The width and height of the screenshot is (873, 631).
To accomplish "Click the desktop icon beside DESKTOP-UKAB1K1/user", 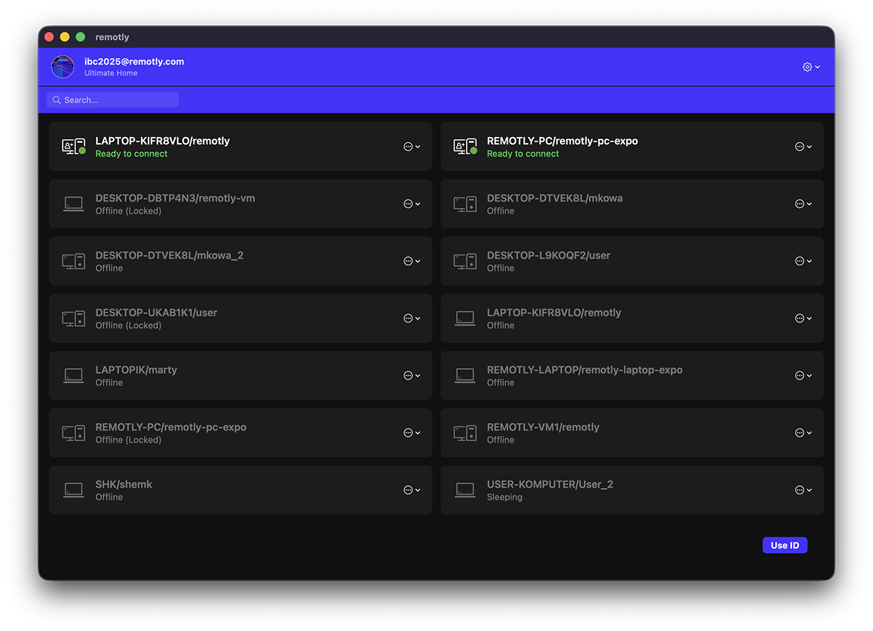I will tap(74, 318).
